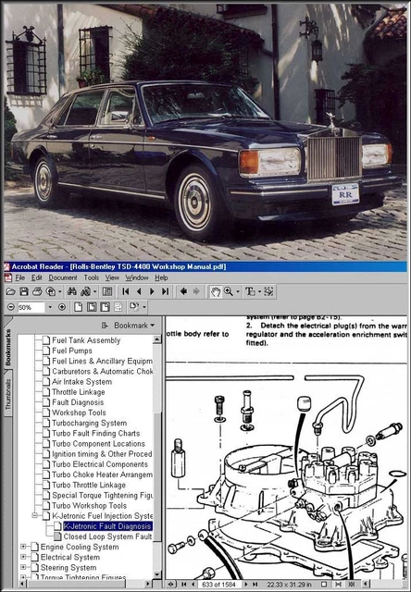Open the File menu
Viewport: 411px width, 592px height.
point(19,277)
